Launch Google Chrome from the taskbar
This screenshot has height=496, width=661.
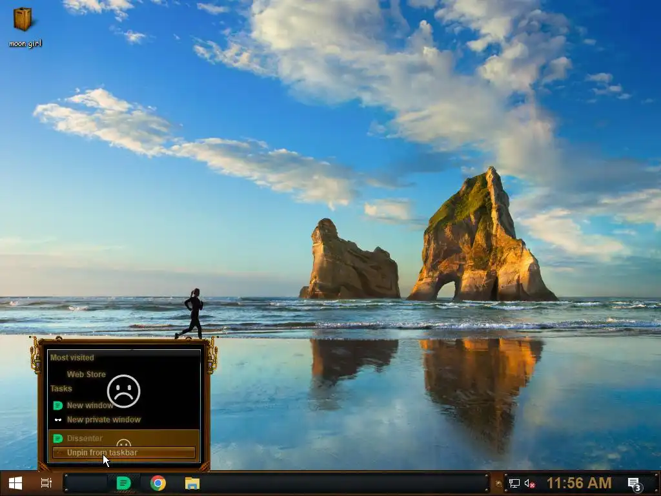[x=158, y=483]
